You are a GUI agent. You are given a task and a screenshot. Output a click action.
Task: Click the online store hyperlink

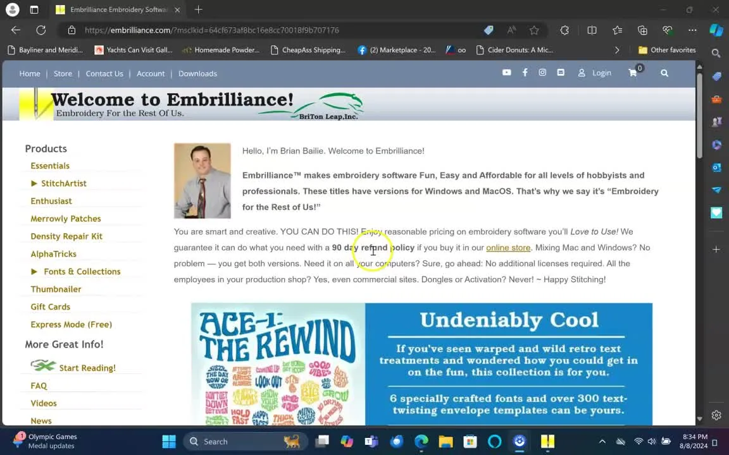click(508, 248)
